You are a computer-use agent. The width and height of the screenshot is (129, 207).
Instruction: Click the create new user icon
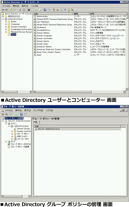point(54,10)
